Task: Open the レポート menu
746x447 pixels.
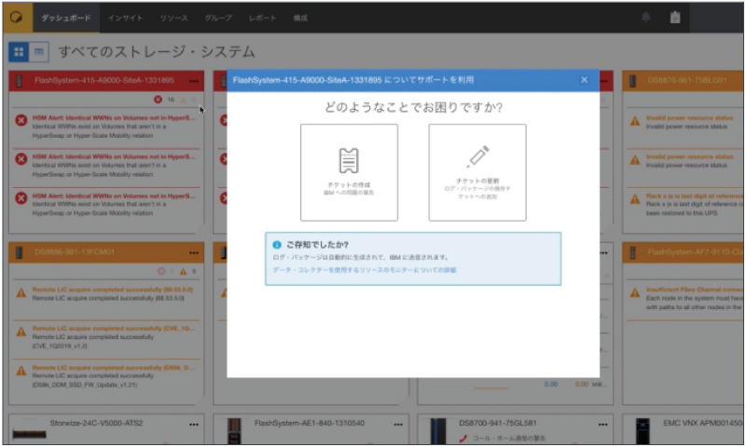Action: 263,18
